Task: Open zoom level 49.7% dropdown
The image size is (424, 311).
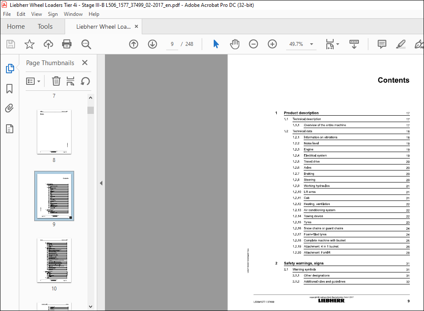Action: pyautogui.click(x=311, y=44)
